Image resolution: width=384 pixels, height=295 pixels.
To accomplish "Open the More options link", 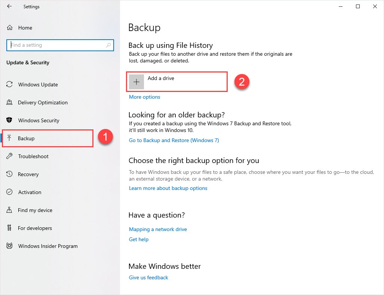I will coord(144,97).
